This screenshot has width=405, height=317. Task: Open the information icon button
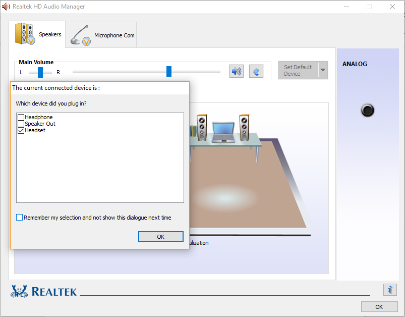coord(390,289)
